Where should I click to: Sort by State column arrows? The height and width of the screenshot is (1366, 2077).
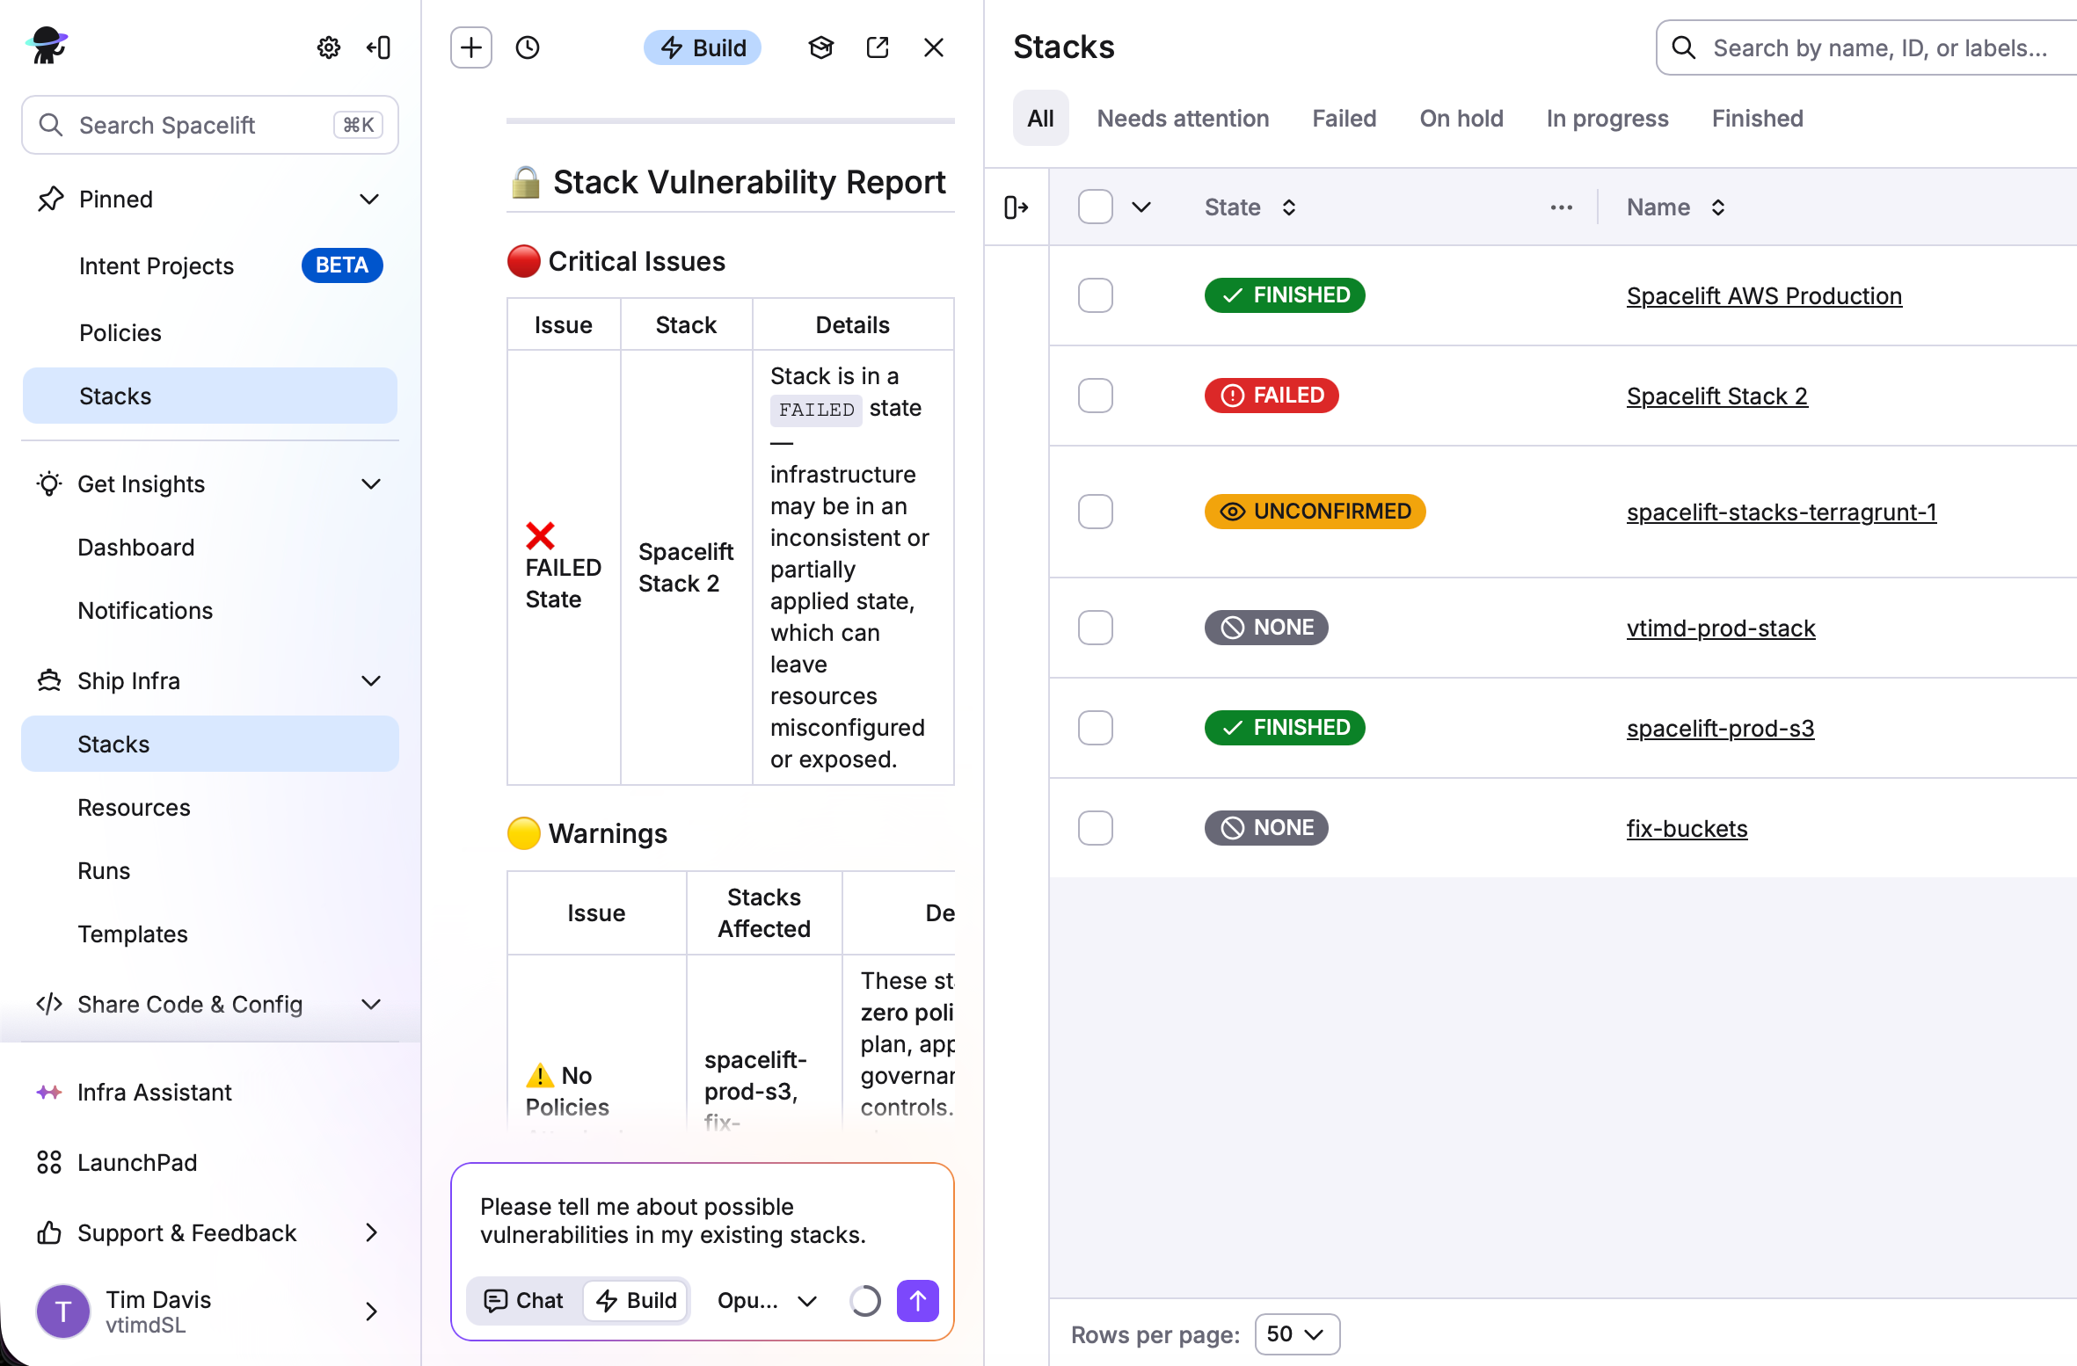(x=1289, y=207)
